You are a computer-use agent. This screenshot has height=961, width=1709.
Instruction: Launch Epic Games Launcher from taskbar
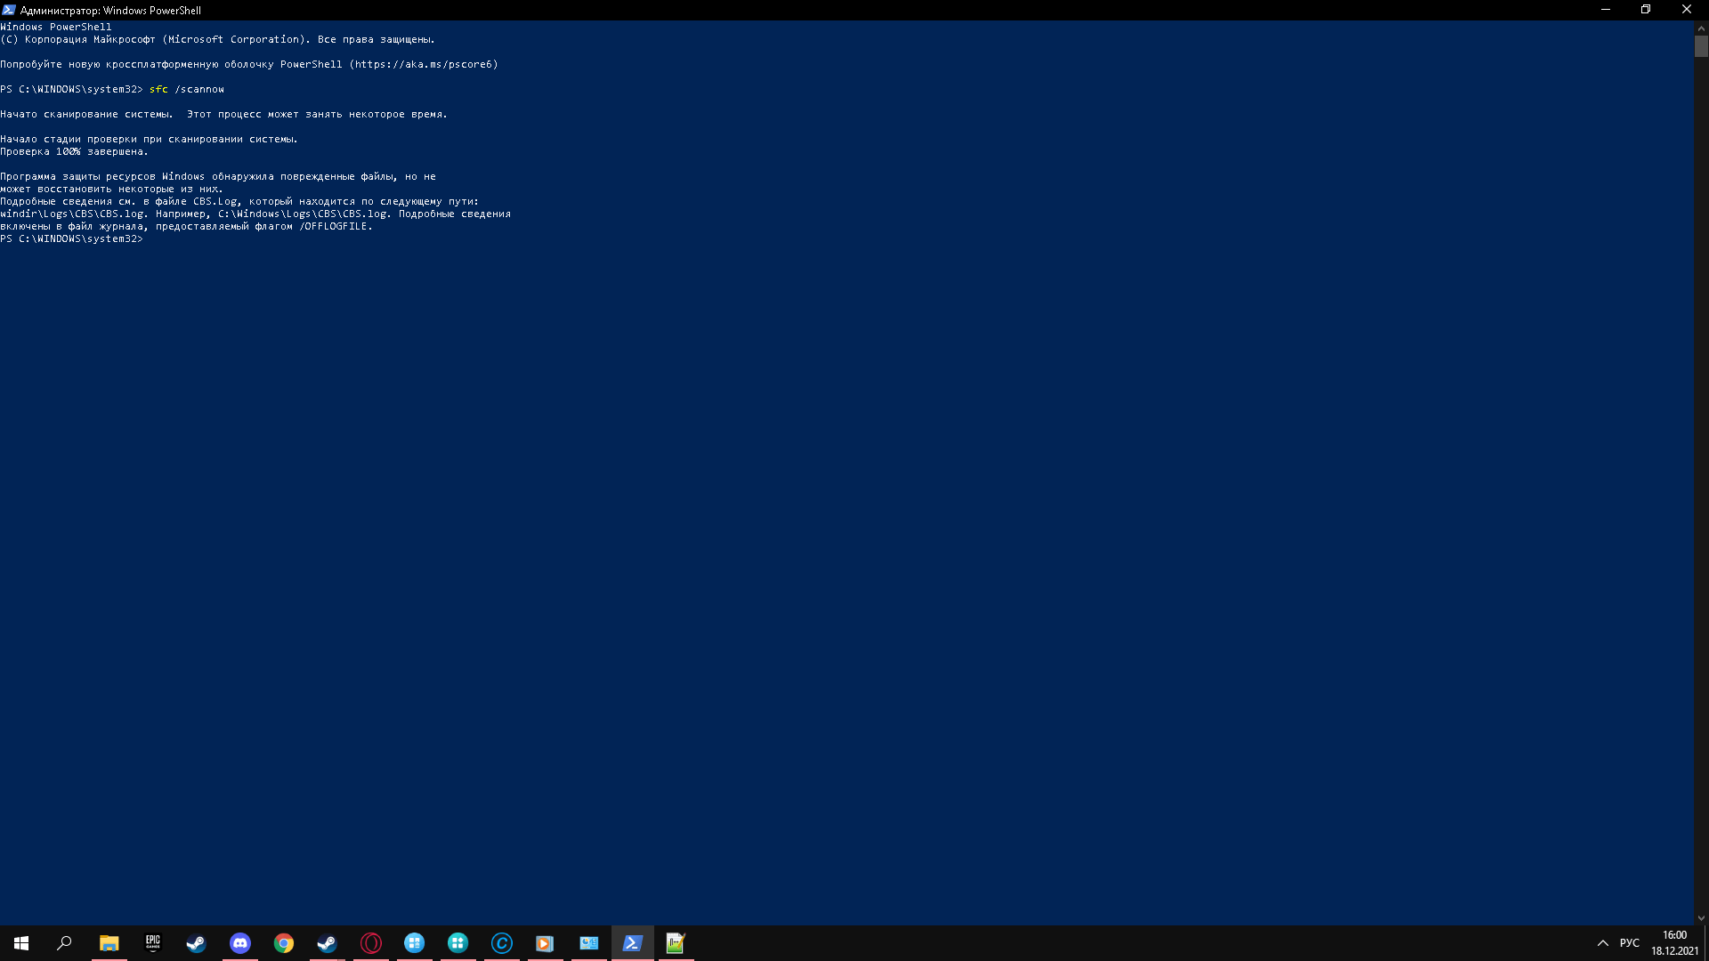(152, 943)
